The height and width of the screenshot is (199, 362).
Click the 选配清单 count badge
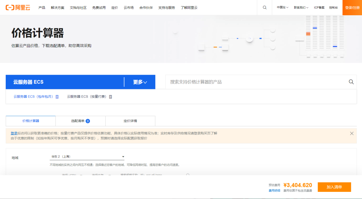tap(87, 121)
